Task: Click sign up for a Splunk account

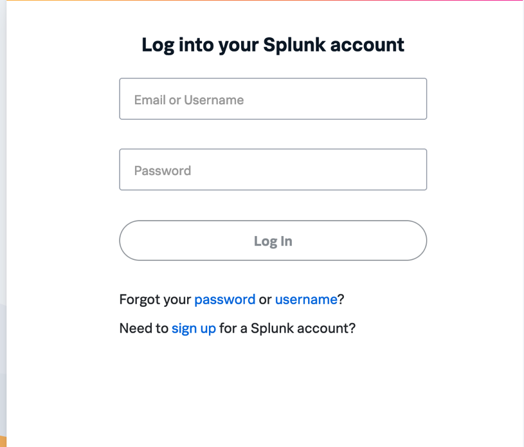Action: click(194, 328)
